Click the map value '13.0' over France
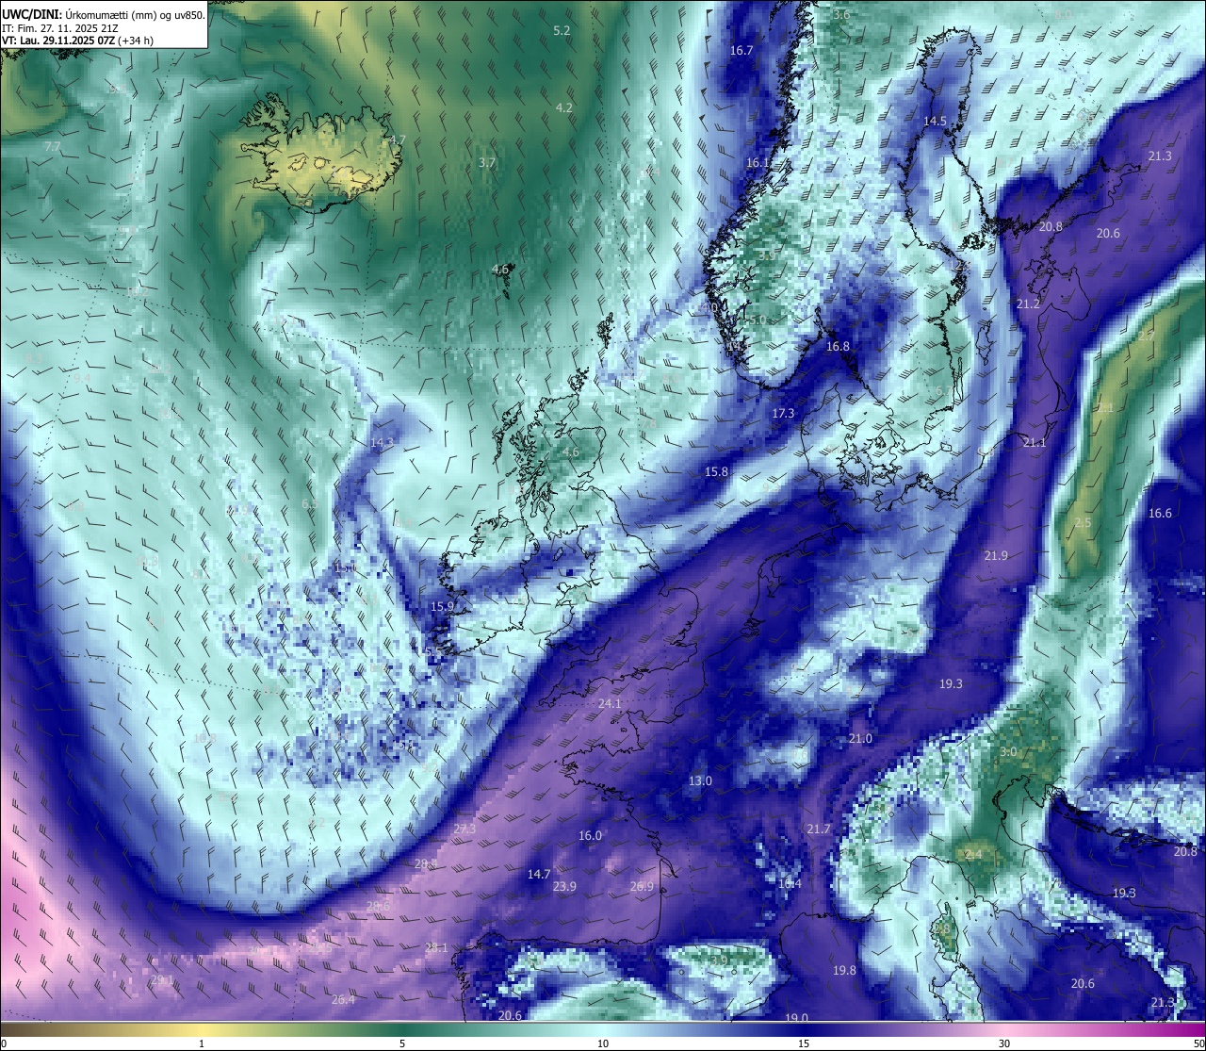This screenshot has width=1206, height=1051. (700, 780)
